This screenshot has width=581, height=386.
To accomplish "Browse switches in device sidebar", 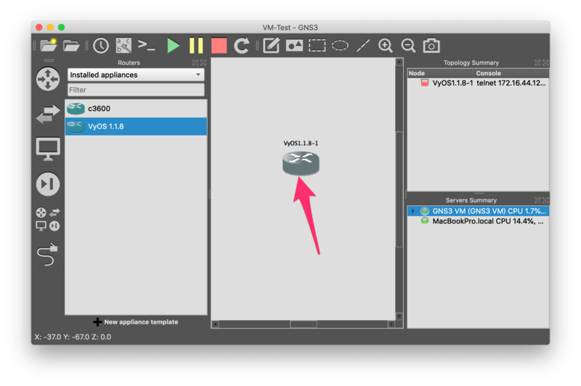I will [x=48, y=114].
